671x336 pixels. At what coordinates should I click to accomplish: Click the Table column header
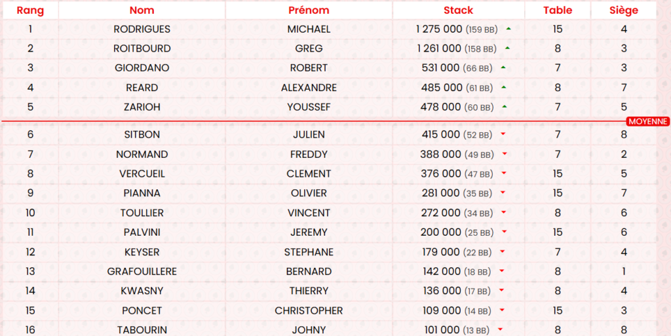point(558,10)
